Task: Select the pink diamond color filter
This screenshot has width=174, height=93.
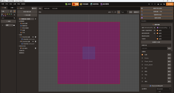Action: point(6,16)
